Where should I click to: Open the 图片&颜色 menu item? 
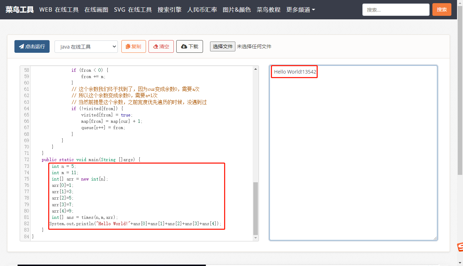(237, 9)
